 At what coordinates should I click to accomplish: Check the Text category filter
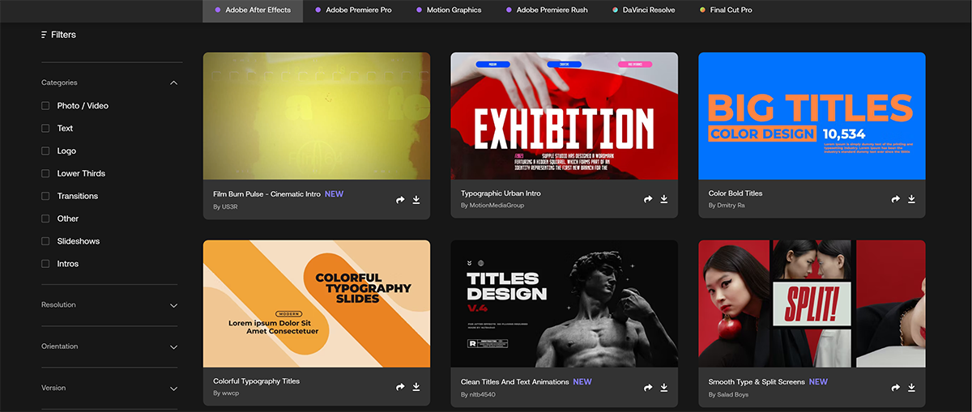click(x=45, y=128)
